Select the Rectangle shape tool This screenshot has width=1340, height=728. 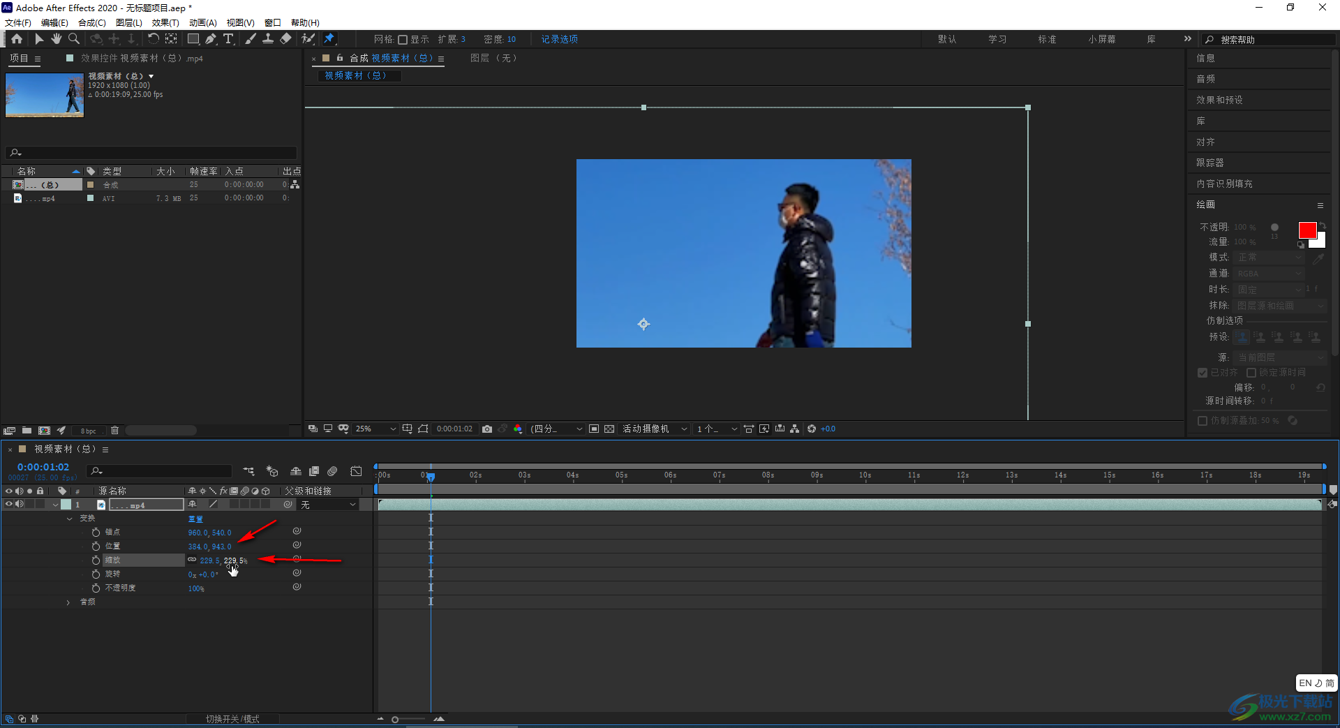[193, 39]
